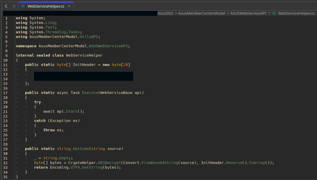Click "Tasks" on the using line

[74, 32]
